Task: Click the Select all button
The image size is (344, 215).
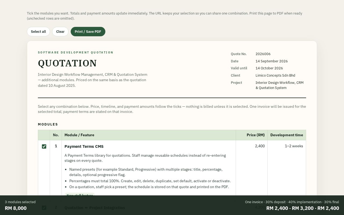Action: pyautogui.click(x=38, y=31)
